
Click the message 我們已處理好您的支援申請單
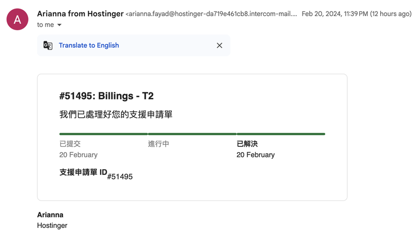(x=116, y=115)
